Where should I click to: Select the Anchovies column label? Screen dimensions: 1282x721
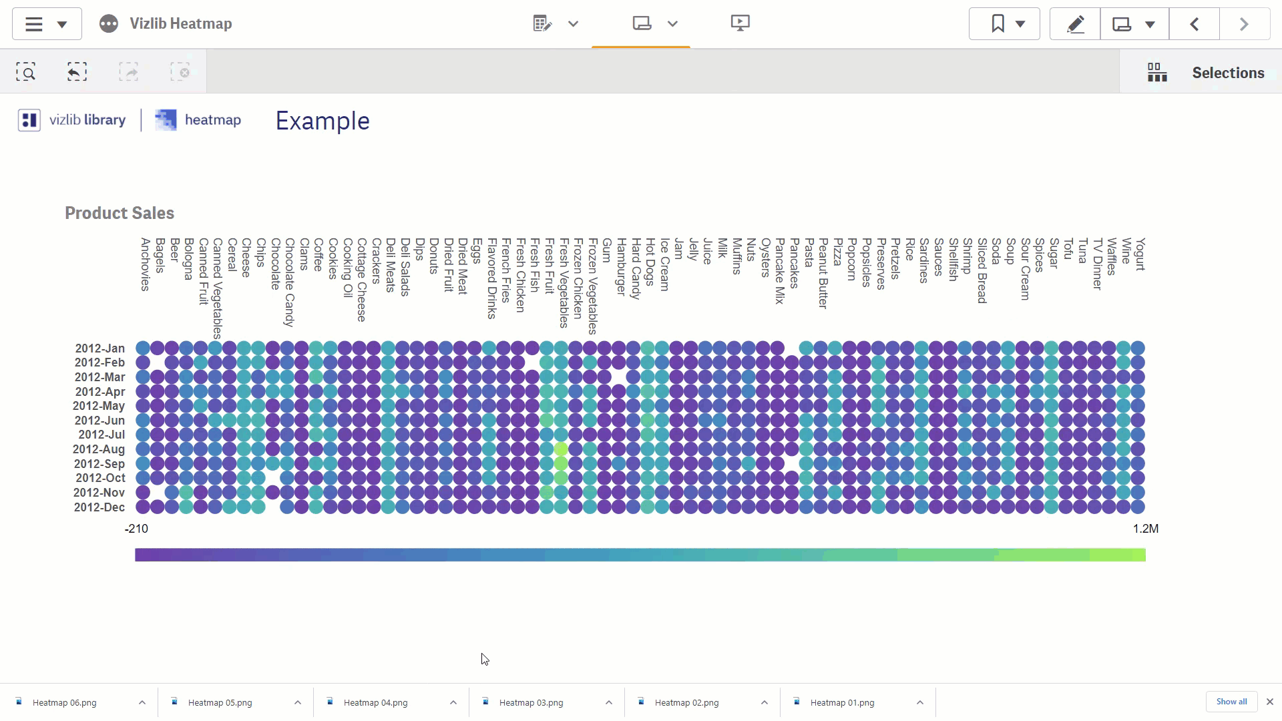coord(145,264)
